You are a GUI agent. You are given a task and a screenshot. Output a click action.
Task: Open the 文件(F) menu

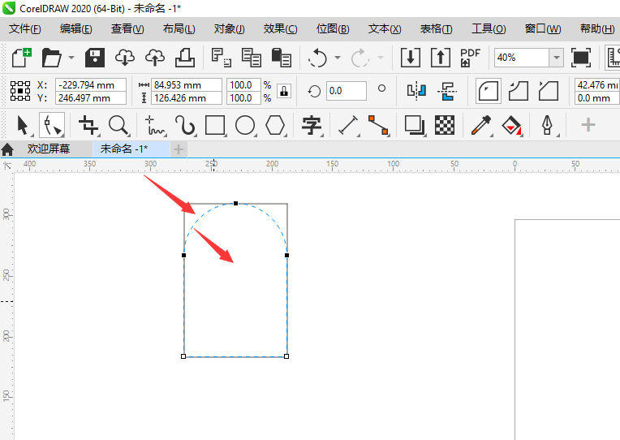25,29
